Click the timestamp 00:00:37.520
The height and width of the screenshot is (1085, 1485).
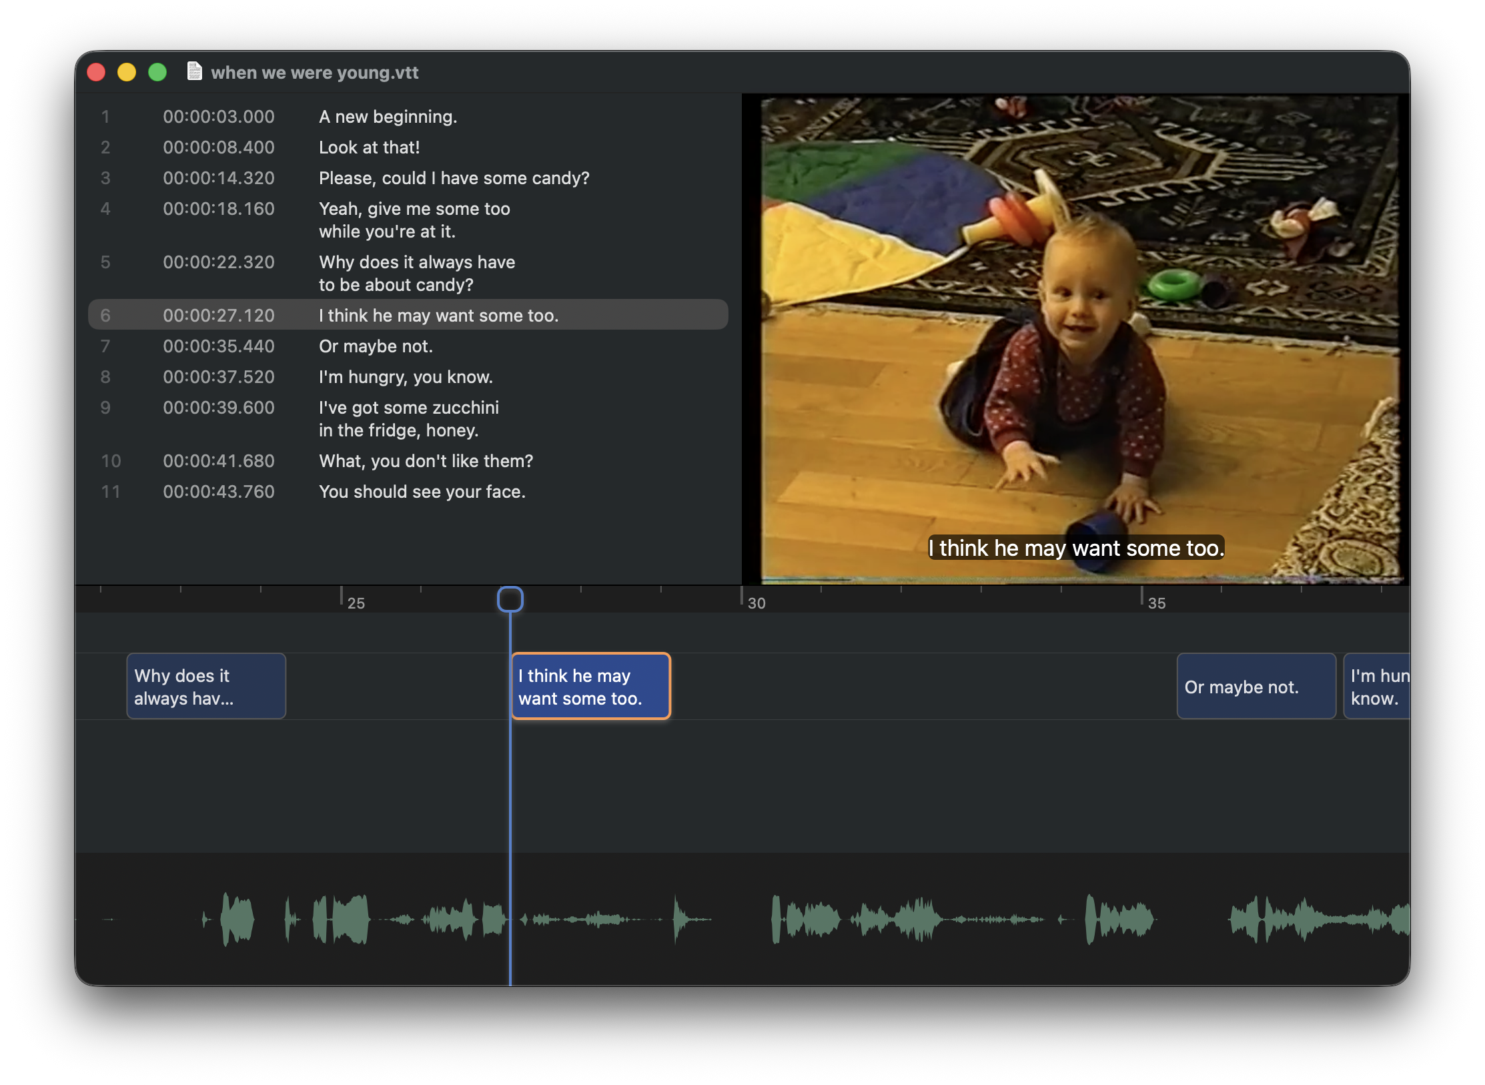click(219, 377)
